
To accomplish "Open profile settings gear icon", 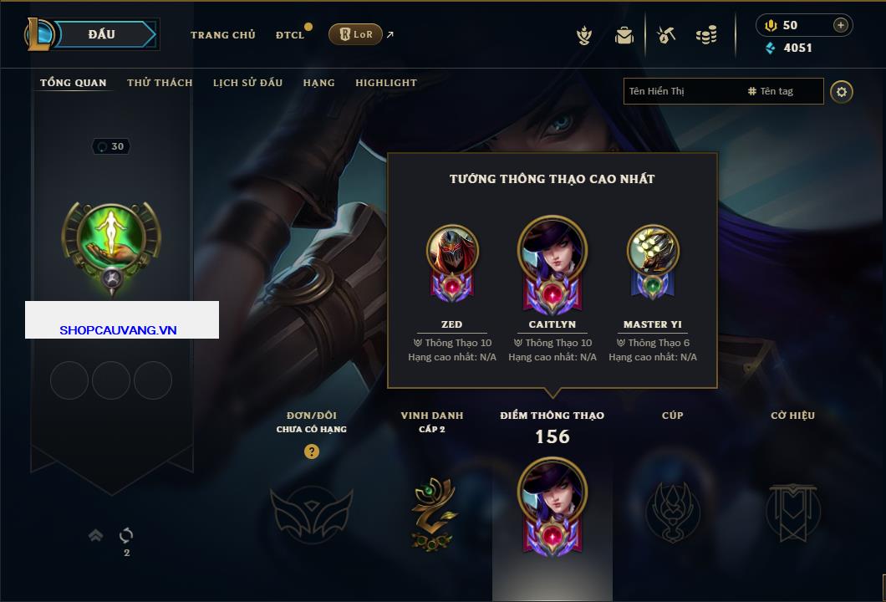I will 842,92.
